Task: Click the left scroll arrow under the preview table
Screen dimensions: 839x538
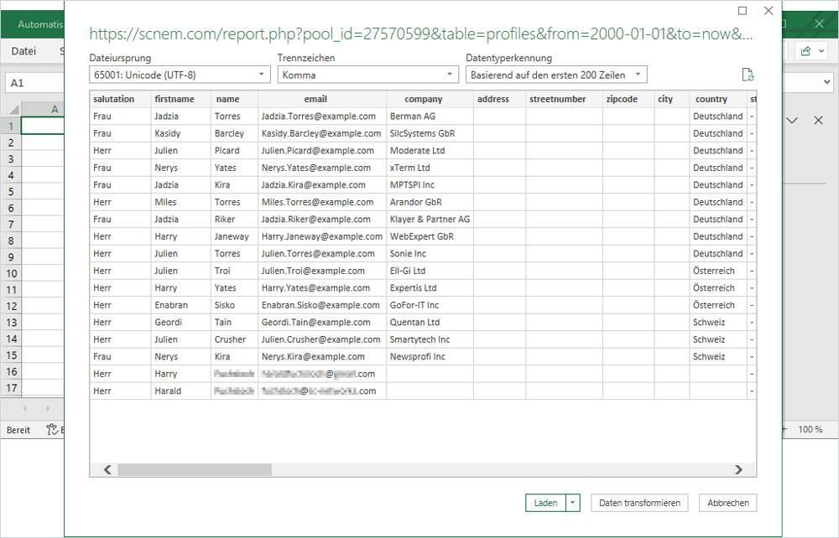Action: click(106, 470)
